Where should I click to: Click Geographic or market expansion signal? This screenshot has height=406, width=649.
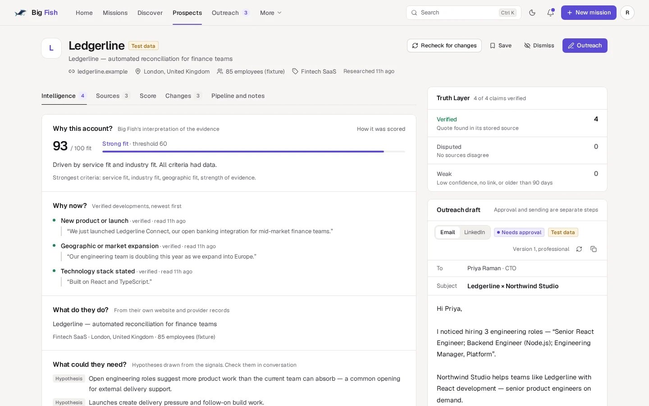(110, 246)
